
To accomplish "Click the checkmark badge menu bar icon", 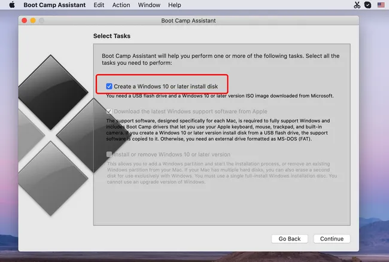I will click(x=367, y=5).
